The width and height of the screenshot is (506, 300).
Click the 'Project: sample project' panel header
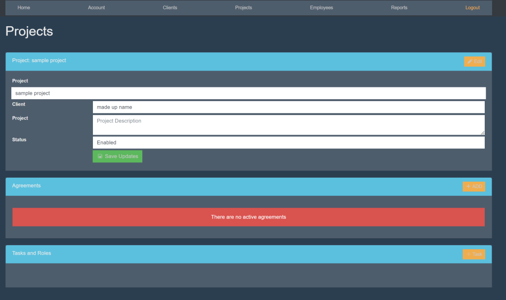[x=39, y=61]
